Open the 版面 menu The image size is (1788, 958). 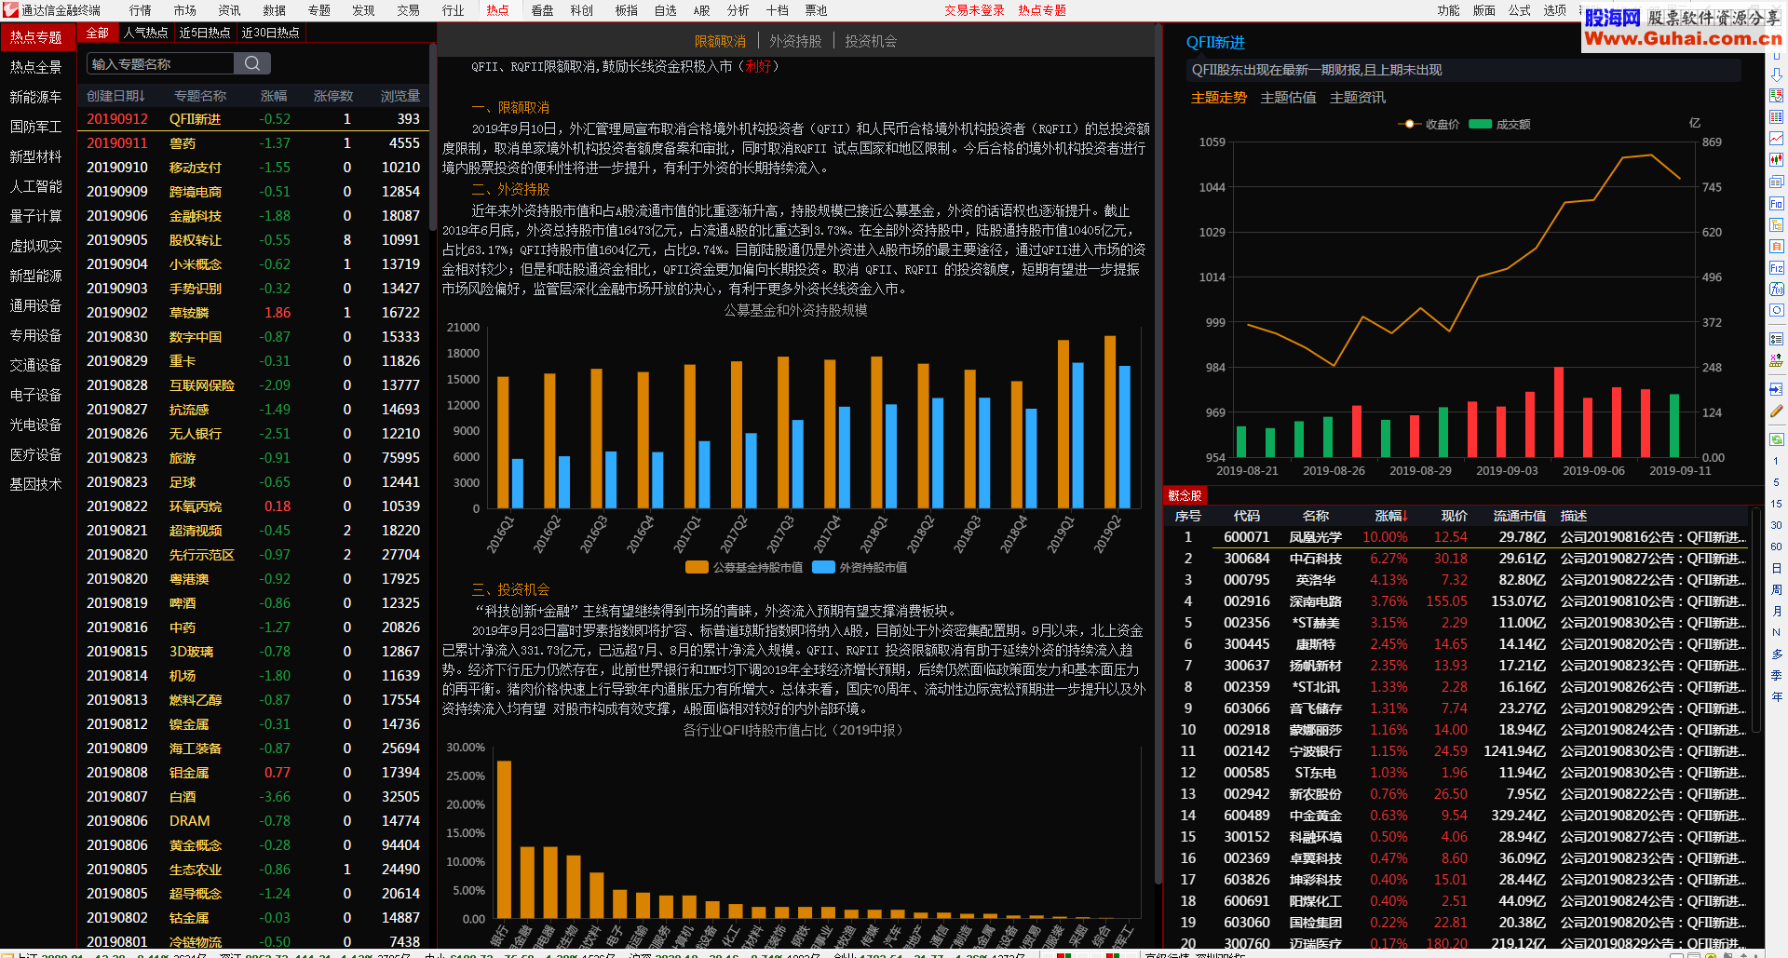coord(1483,10)
